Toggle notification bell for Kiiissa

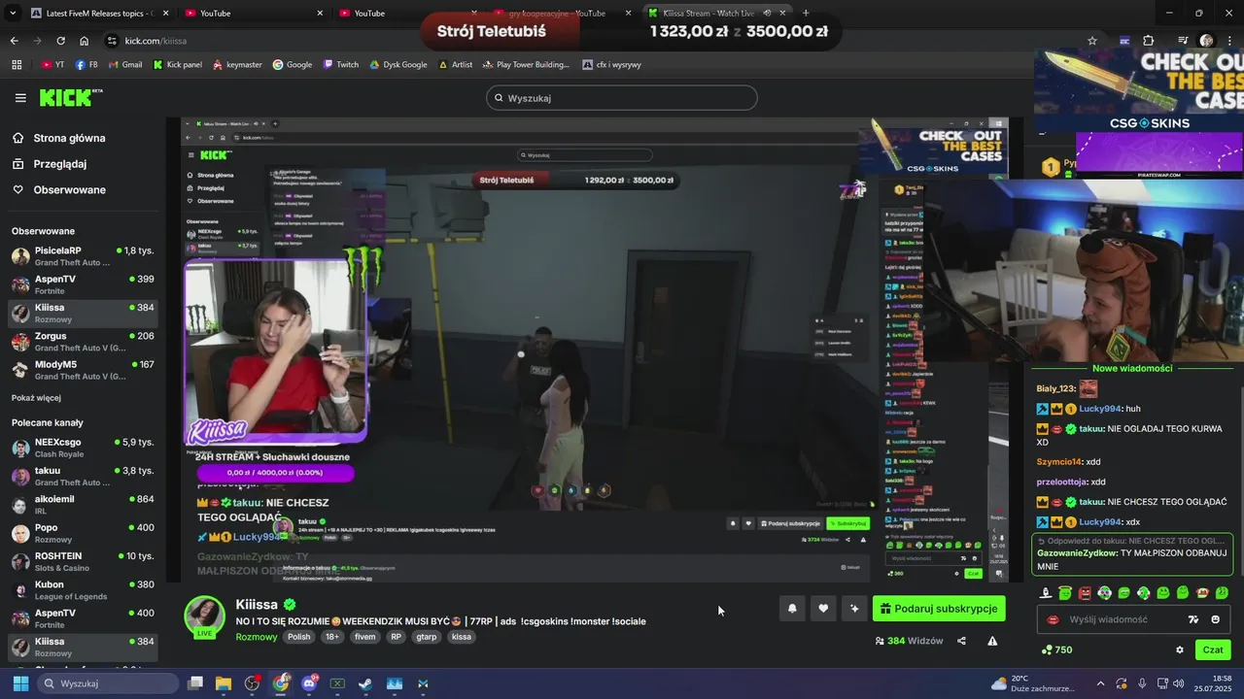coord(792,609)
